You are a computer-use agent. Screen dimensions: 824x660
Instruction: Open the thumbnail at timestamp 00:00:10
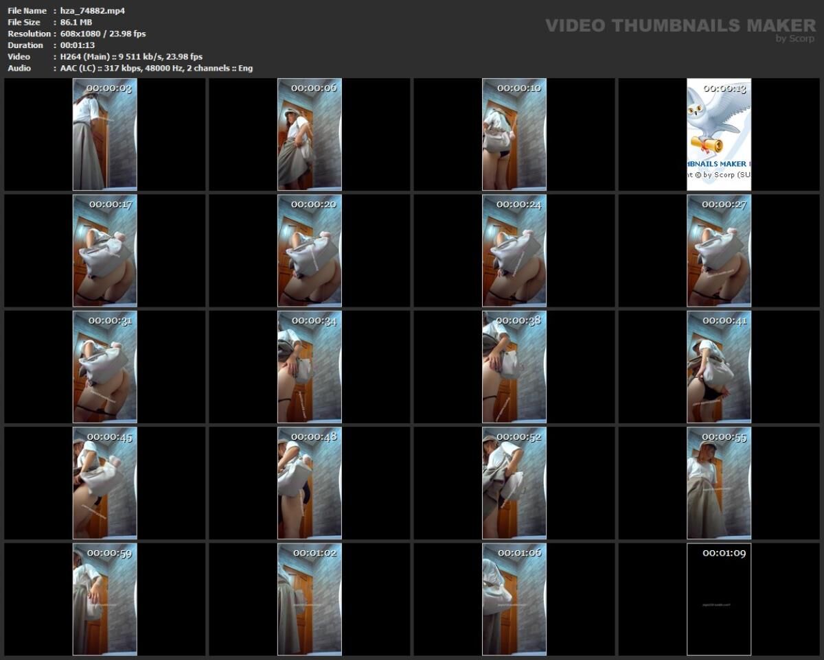514,134
